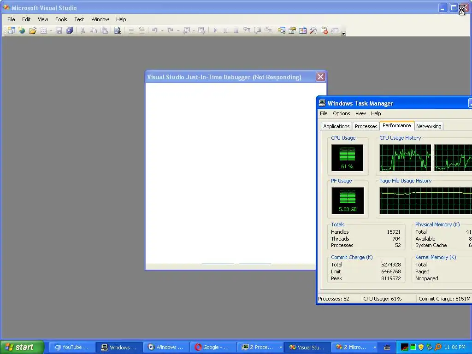Click the Redo arrow icon
The height and width of the screenshot is (354, 472).
[x=171, y=30]
